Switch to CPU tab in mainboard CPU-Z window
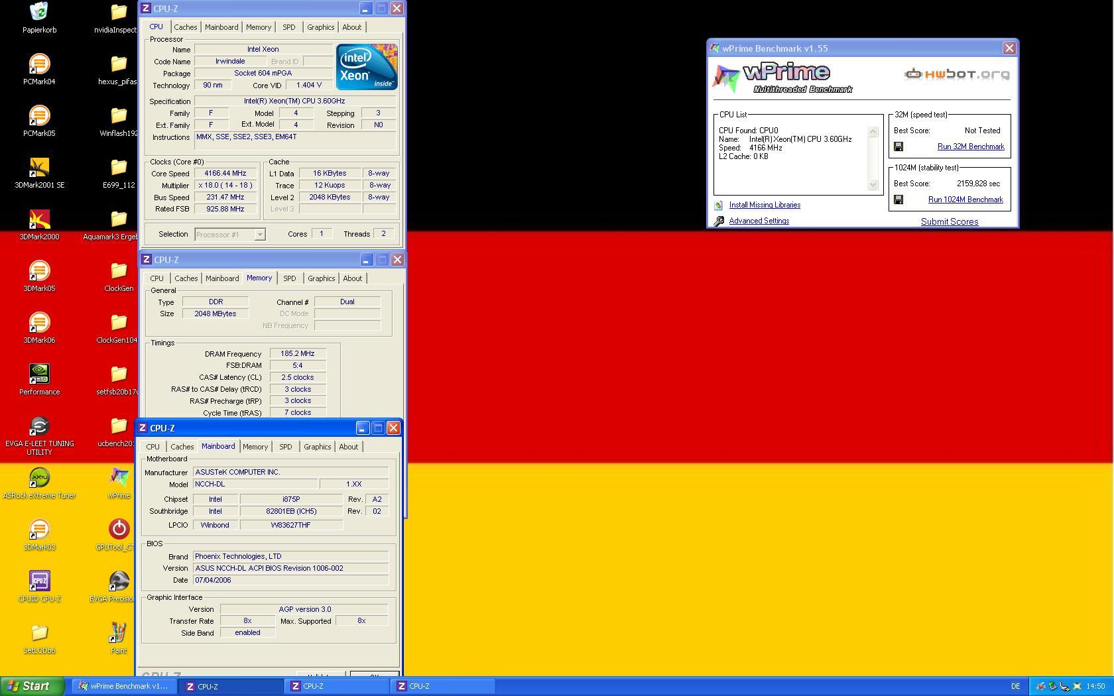1114x696 pixels. (153, 447)
